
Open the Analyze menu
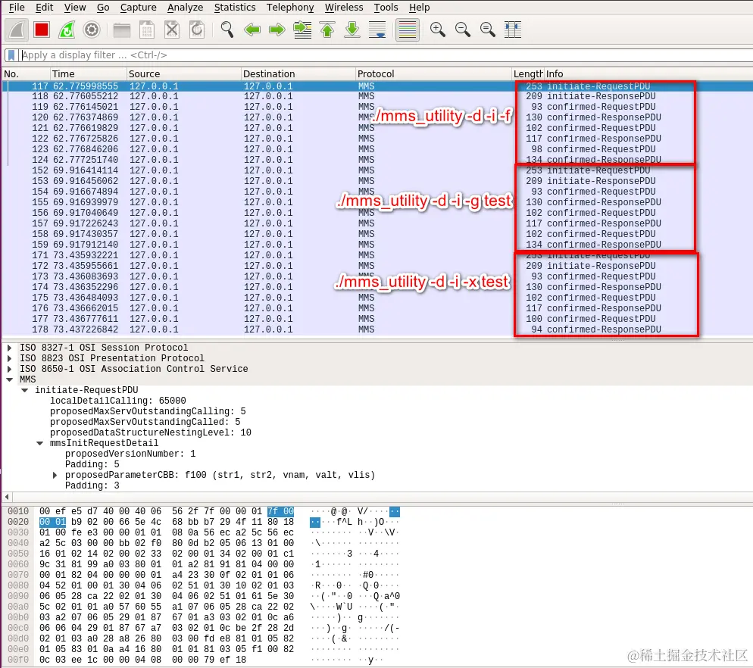(x=185, y=8)
